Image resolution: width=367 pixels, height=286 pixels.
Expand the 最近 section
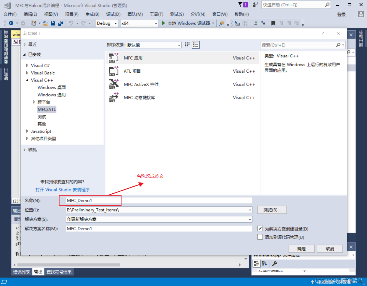pyautogui.click(x=24, y=45)
